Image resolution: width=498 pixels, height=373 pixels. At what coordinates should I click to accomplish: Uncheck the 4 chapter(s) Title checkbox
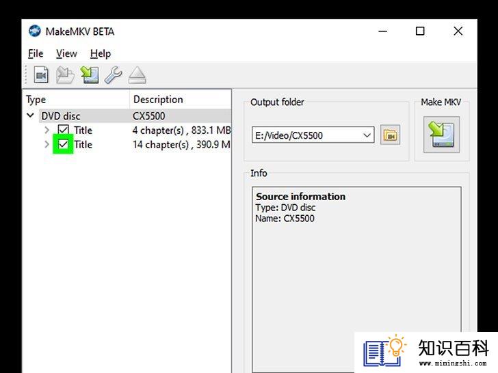pyautogui.click(x=63, y=130)
